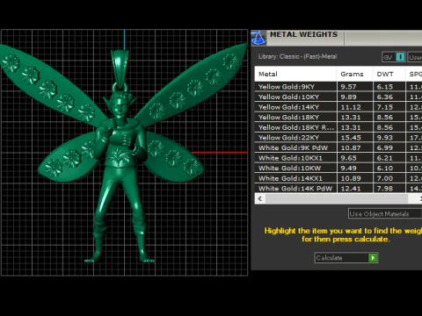This screenshot has width=422, height=316.
Task: Click the 7.15 DWT value
Action: click(x=385, y=107)
